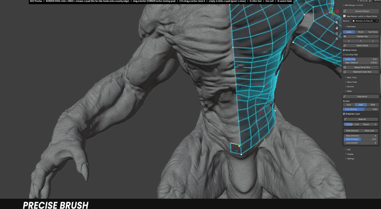381x209 pixels.
Task: Uncheck the Straighten Loops checkbox
Action: pyautogui.click(x=344, y=114)
